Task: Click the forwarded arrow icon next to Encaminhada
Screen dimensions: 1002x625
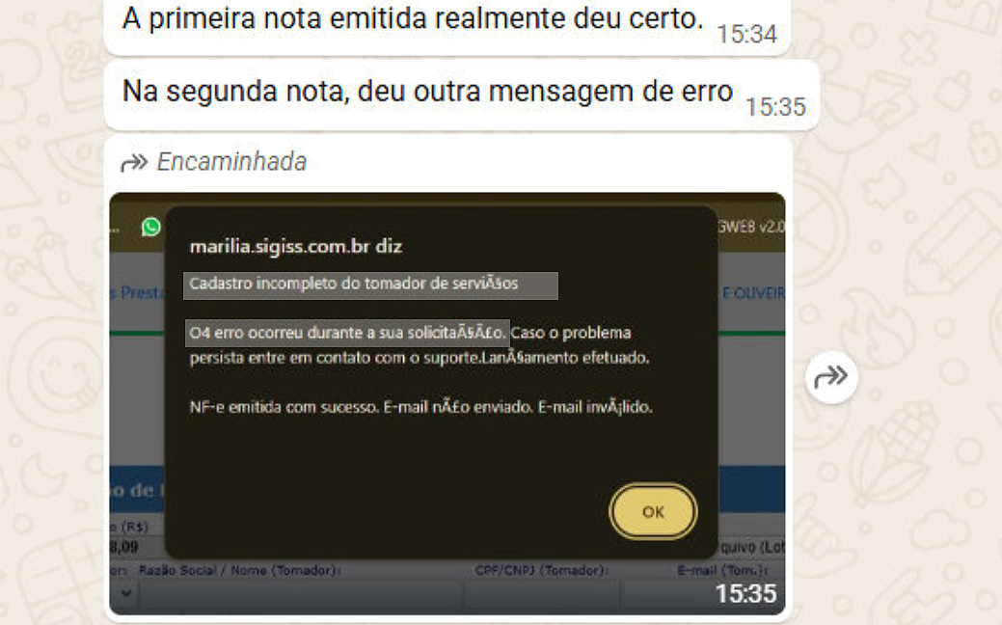Action: point(133,163)
